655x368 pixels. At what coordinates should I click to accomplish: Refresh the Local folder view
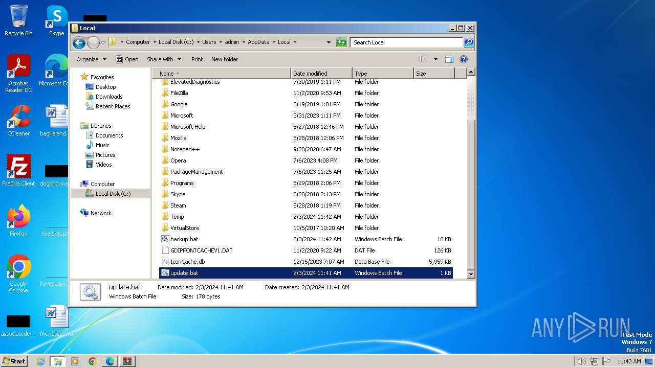341,42
